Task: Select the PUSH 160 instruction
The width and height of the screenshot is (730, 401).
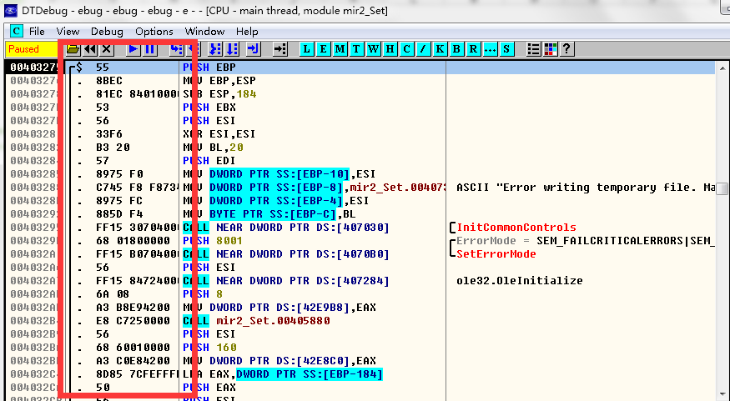Action: (209, 347)
